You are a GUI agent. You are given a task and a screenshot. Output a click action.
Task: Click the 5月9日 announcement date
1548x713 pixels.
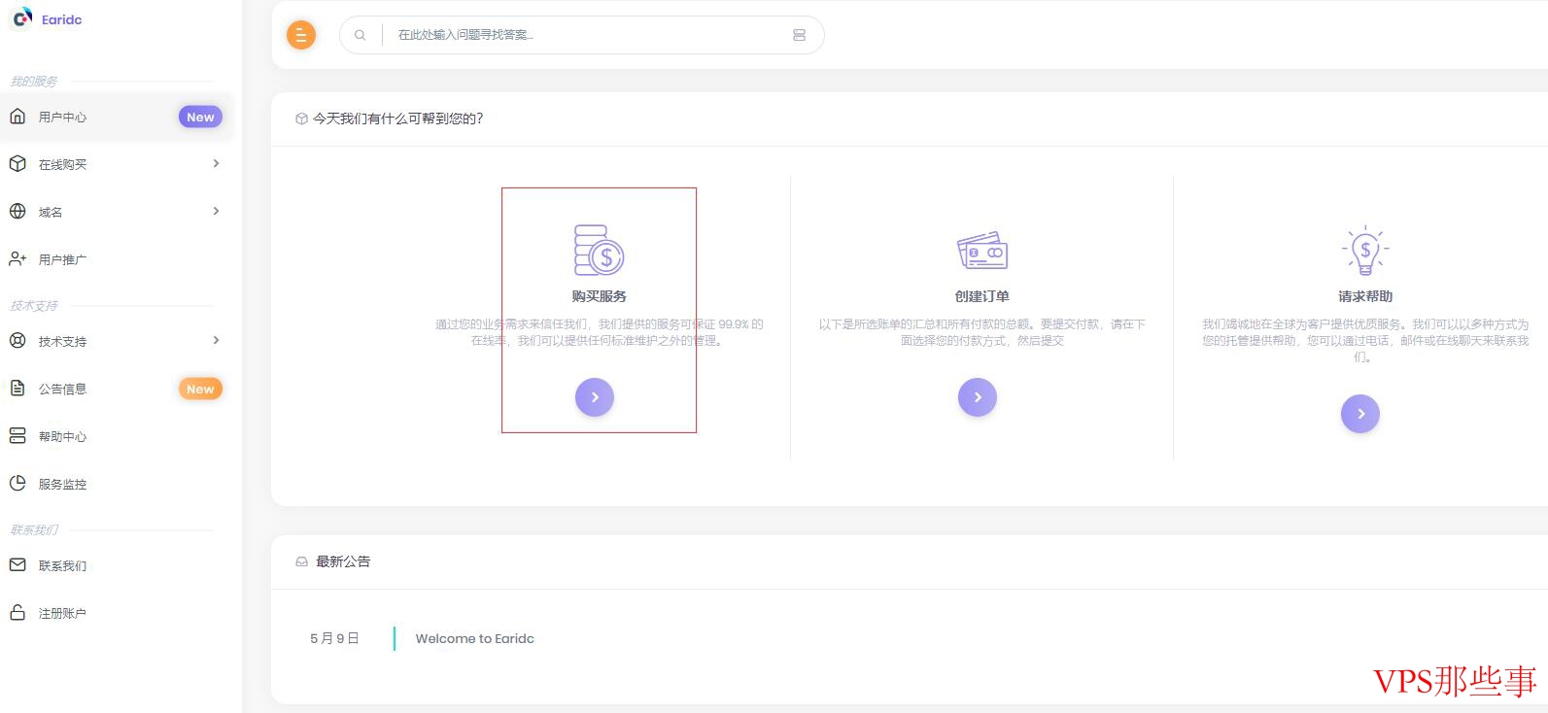coord(335,638)
